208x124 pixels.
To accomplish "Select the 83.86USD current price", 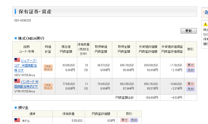I will pos(69,65).
